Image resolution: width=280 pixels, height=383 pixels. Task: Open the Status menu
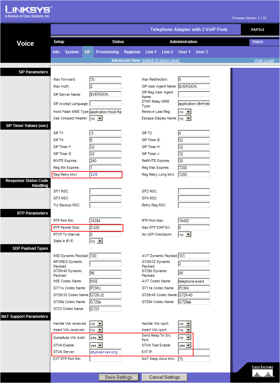pos(118,42)
